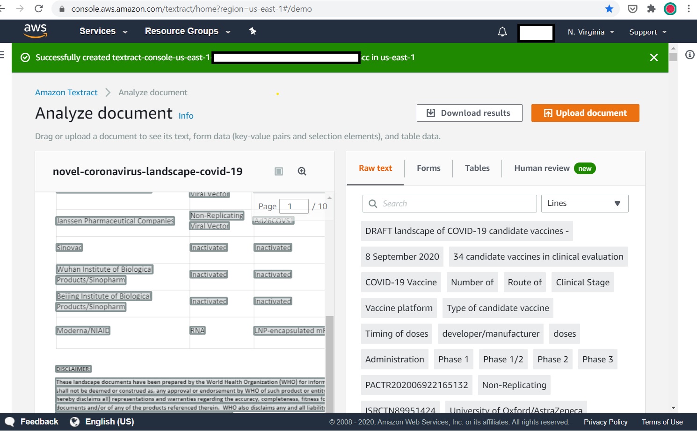Viewport: 697px width, 431px height.
Task: Click the AWS logo home icon
Action: (x=35, y=31)
